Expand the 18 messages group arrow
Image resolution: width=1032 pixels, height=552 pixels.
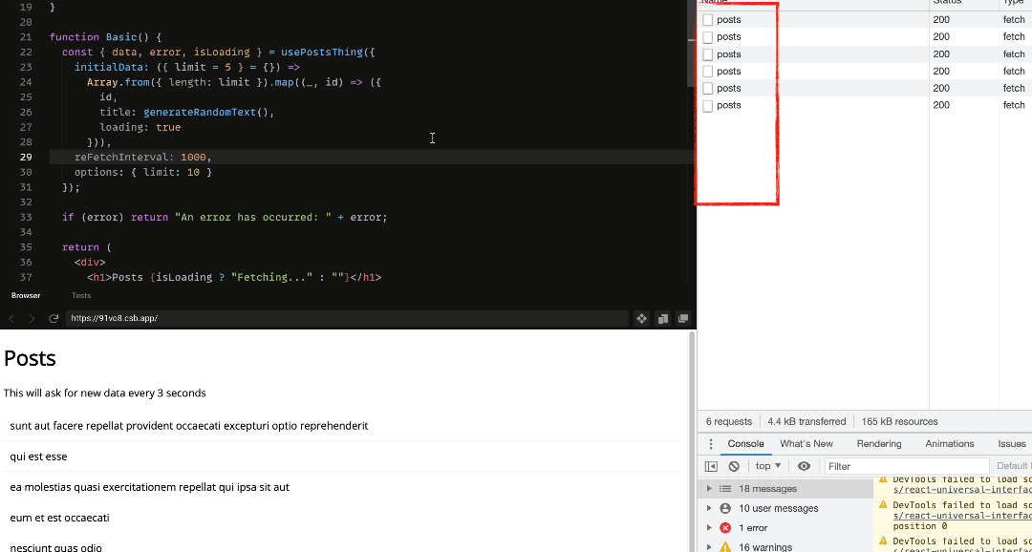click(709, 489)
